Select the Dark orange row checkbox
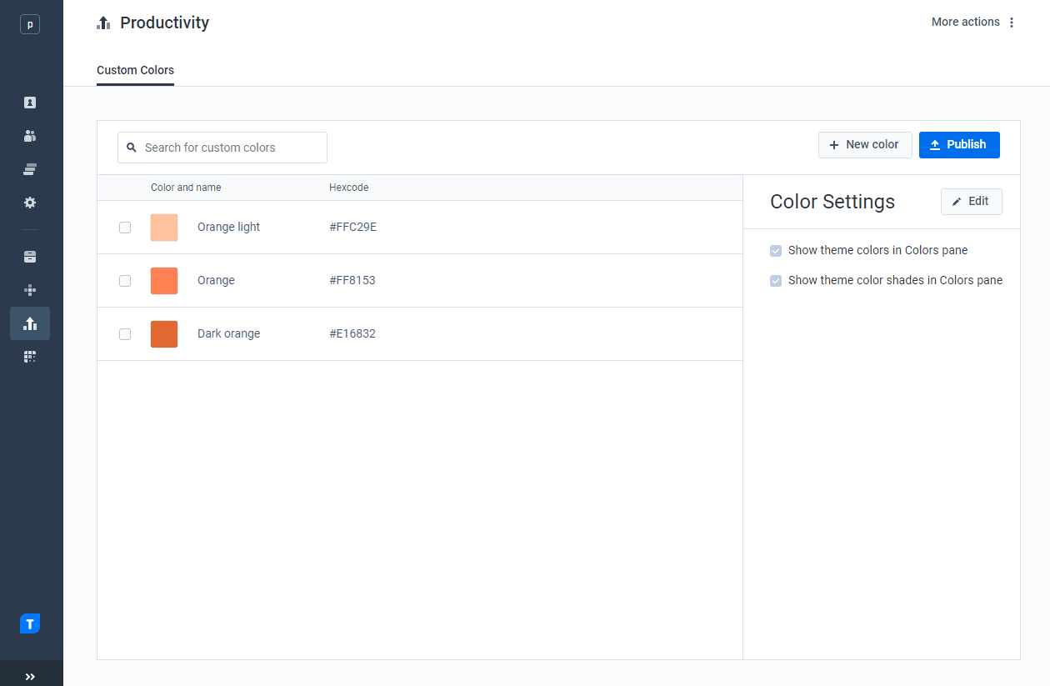 (x=125, y=333)
